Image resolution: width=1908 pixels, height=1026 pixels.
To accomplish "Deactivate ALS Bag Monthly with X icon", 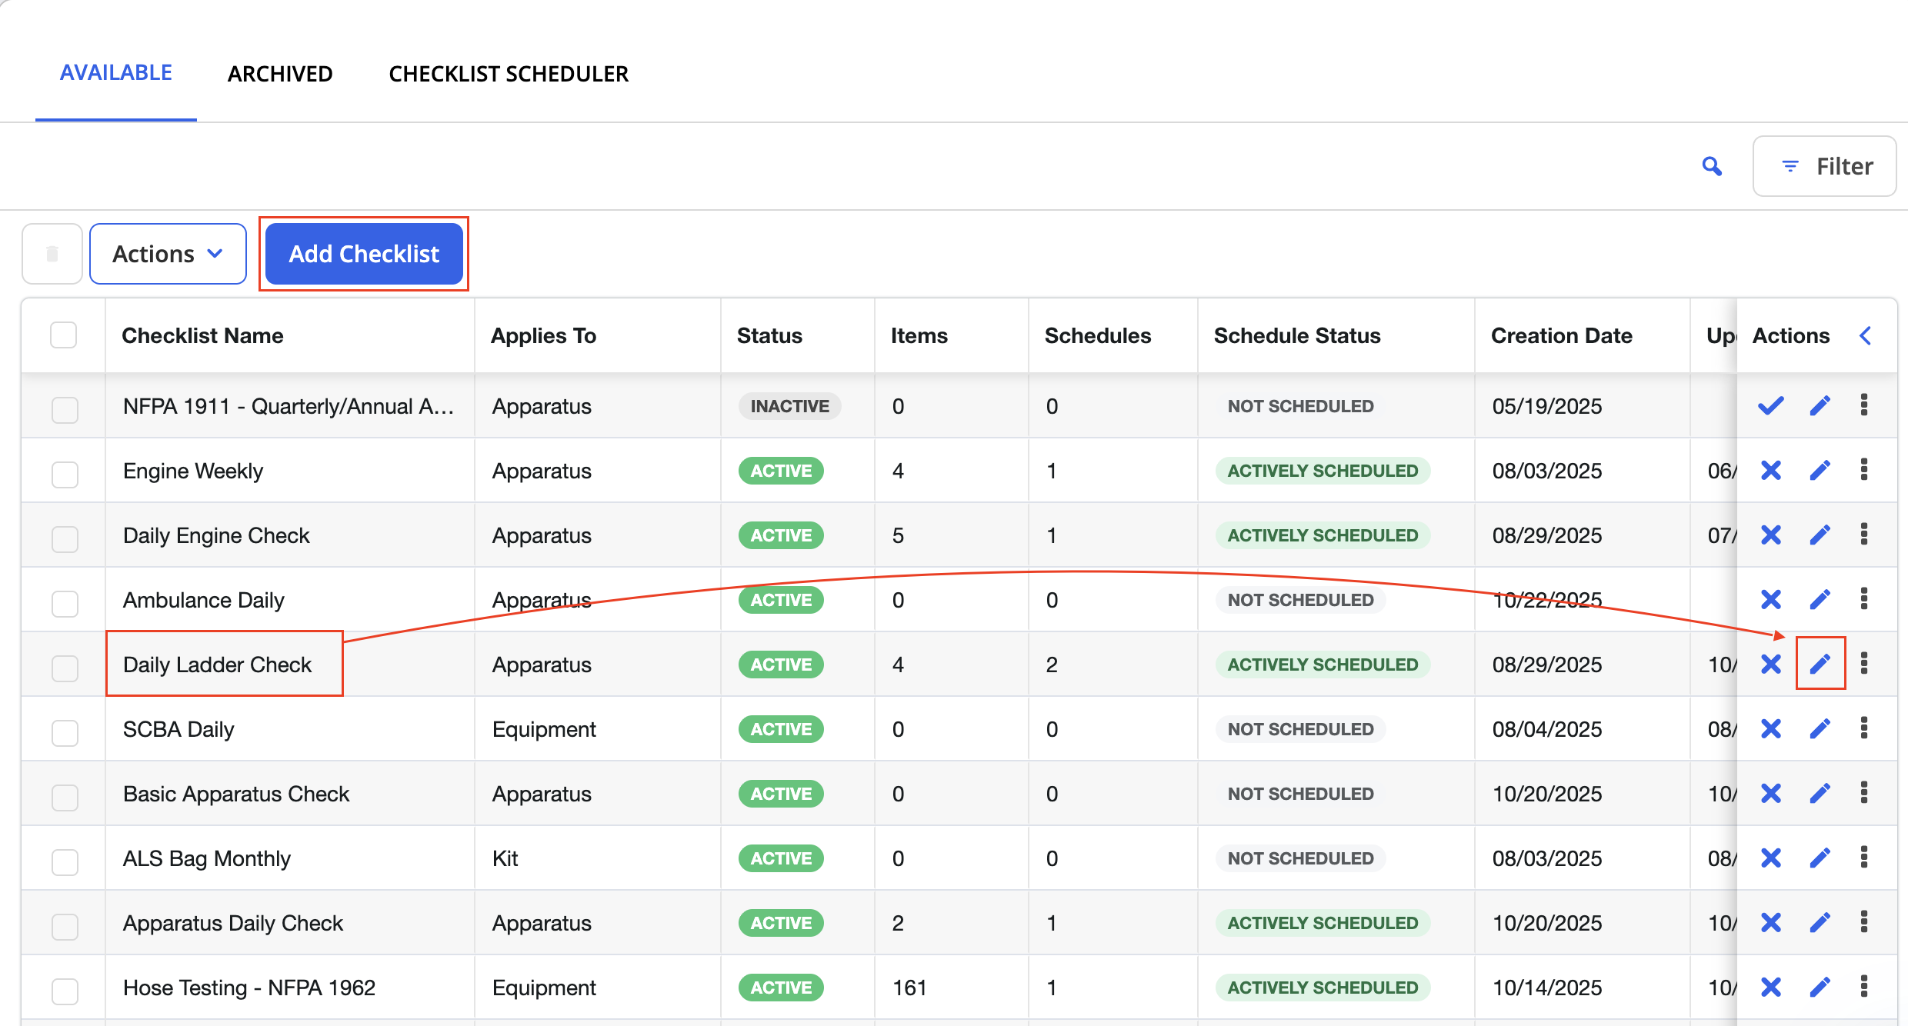I will pos(1771,858).
